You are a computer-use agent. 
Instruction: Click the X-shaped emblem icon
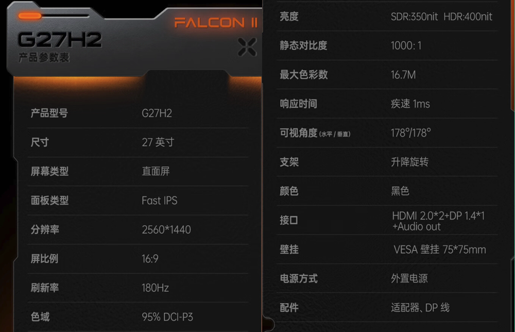pyautogui.click(x=247, y=47)
